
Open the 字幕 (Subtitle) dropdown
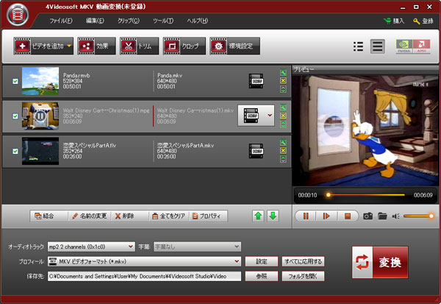click(x=197, y=247)
